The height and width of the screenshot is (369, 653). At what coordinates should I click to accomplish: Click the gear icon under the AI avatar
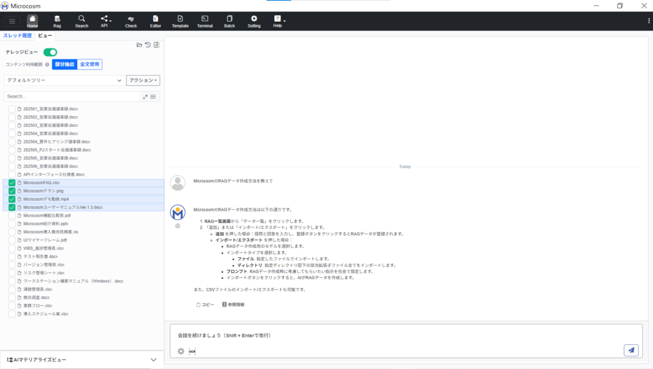pos(178,226)
